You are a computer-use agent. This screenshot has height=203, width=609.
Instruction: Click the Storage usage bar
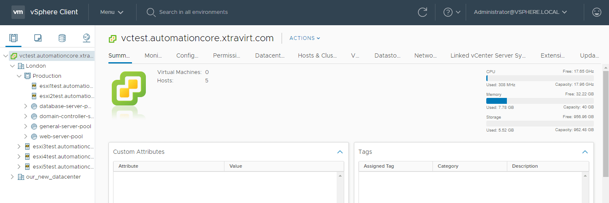(540, 124)
